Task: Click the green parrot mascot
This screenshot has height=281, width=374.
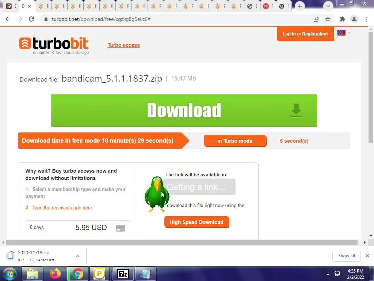Action: click(156, 195)
